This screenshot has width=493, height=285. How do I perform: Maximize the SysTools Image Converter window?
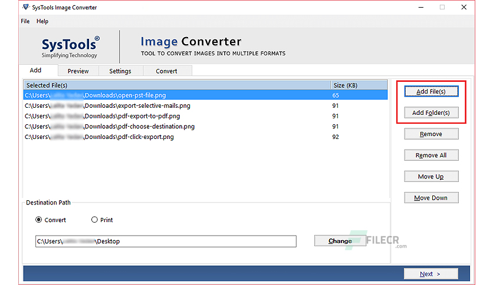442,7
